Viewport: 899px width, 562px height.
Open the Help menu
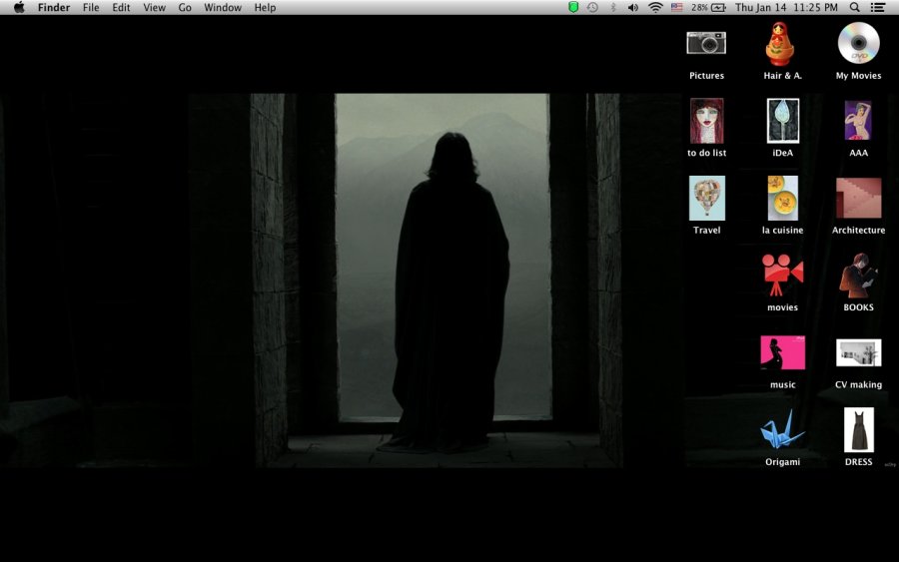(x=265, y=7)
